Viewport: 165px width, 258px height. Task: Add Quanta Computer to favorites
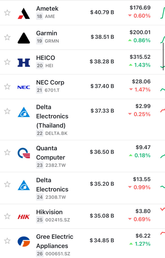click(x=7, y=152)
